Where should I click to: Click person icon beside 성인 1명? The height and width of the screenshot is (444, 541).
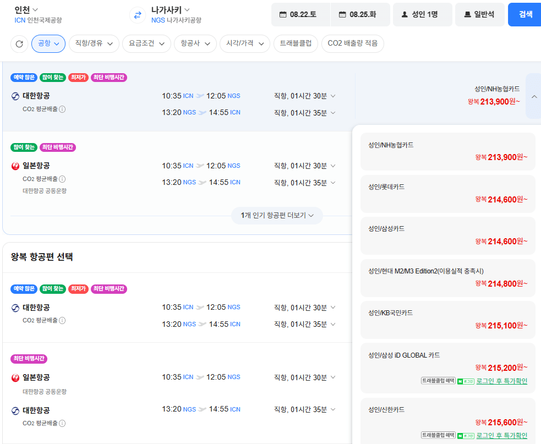coord(405,14)
